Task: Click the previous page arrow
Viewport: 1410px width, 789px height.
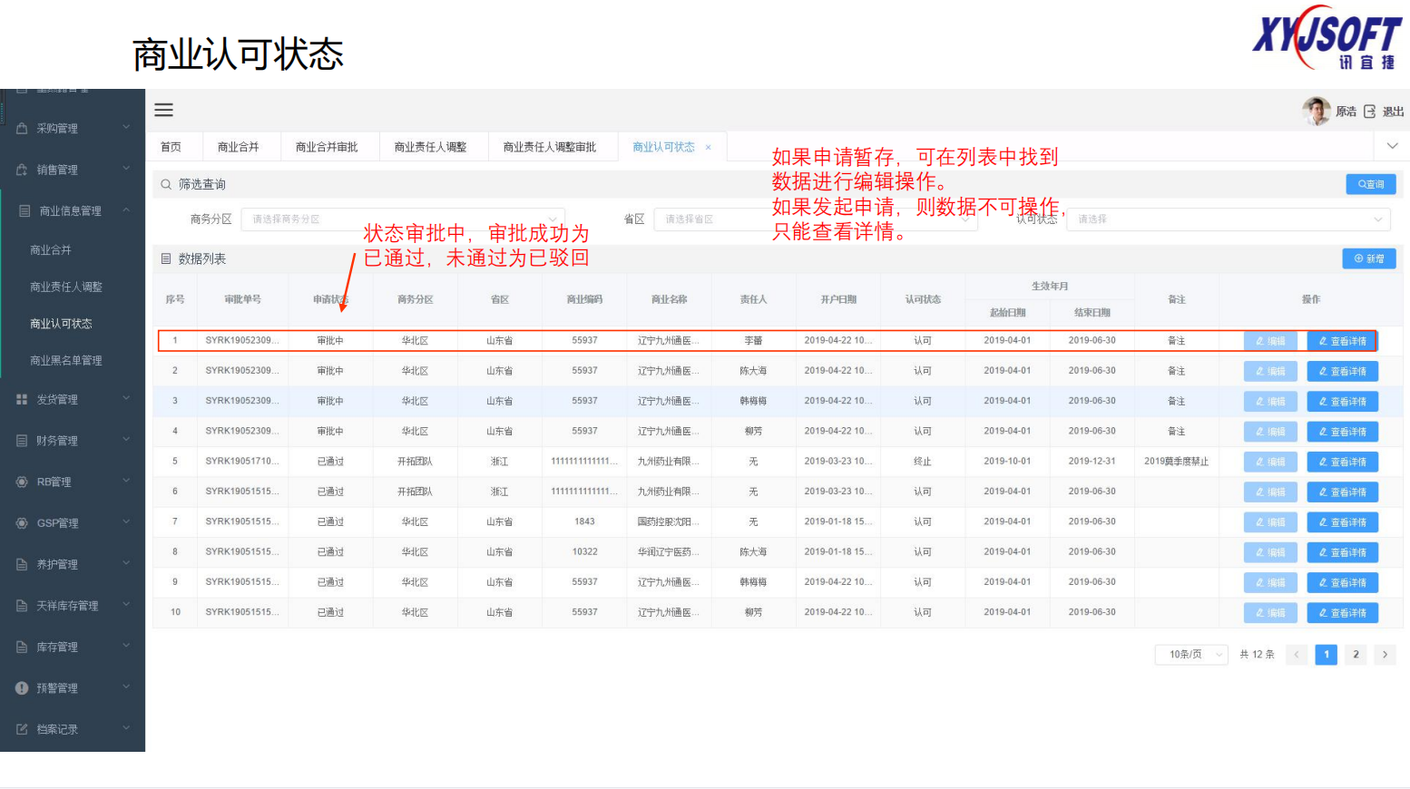Action: click(x=1297, y=655)
